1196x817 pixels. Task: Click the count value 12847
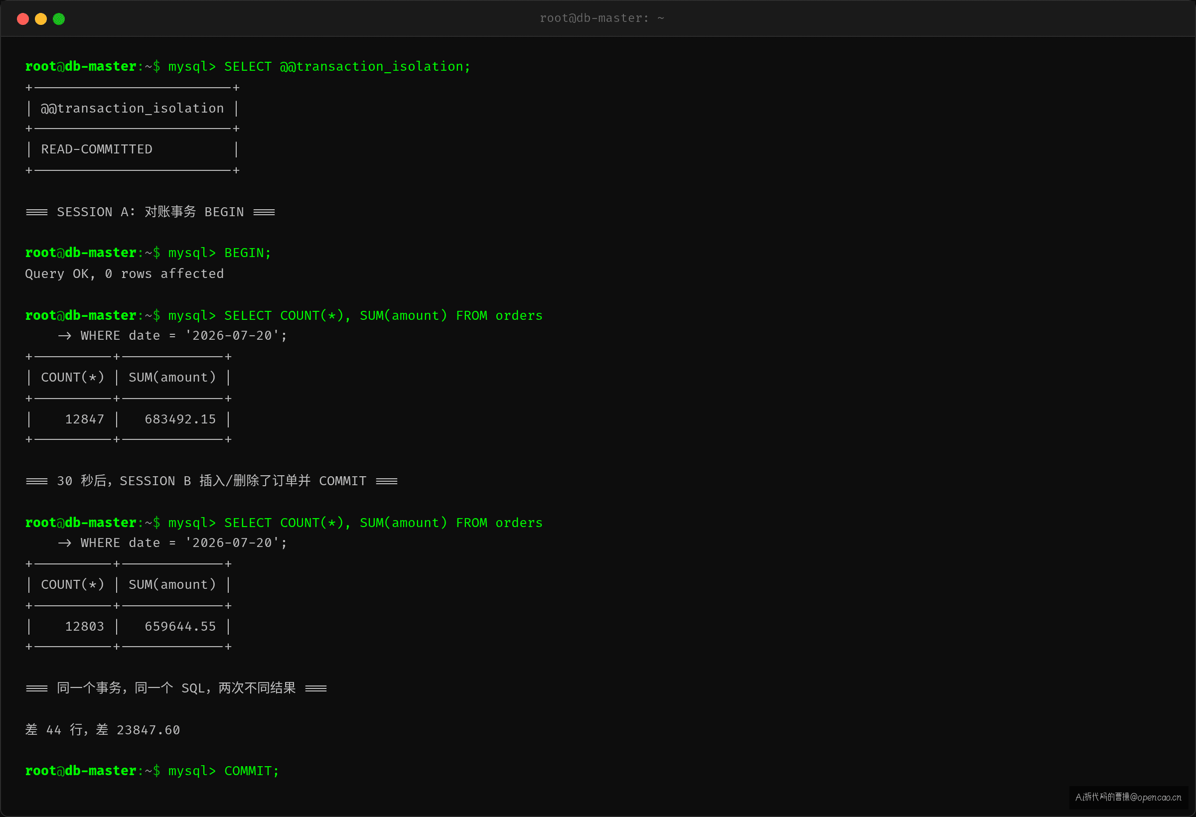[x=84, y=419]
